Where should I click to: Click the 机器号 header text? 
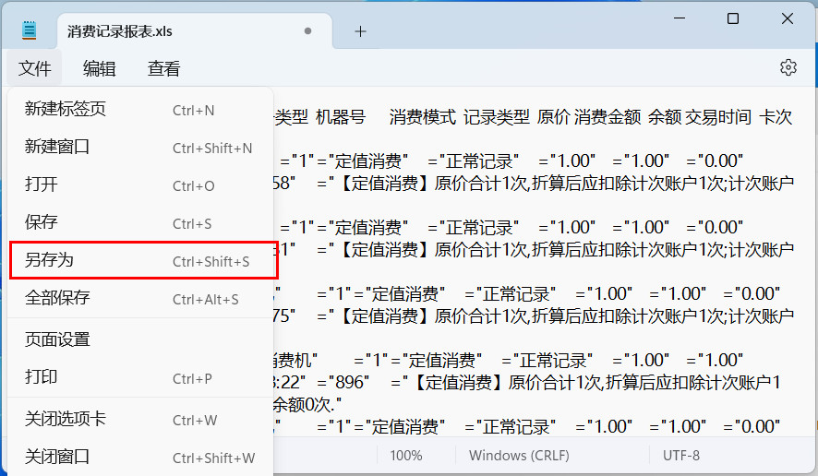[x=341, y=117]
